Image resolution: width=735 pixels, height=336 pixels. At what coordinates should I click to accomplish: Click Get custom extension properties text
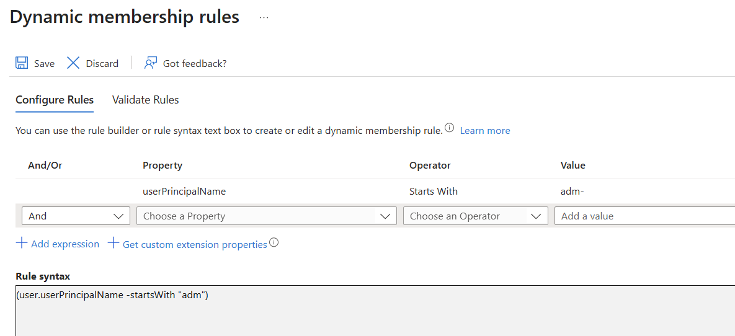tap(195, 245)
